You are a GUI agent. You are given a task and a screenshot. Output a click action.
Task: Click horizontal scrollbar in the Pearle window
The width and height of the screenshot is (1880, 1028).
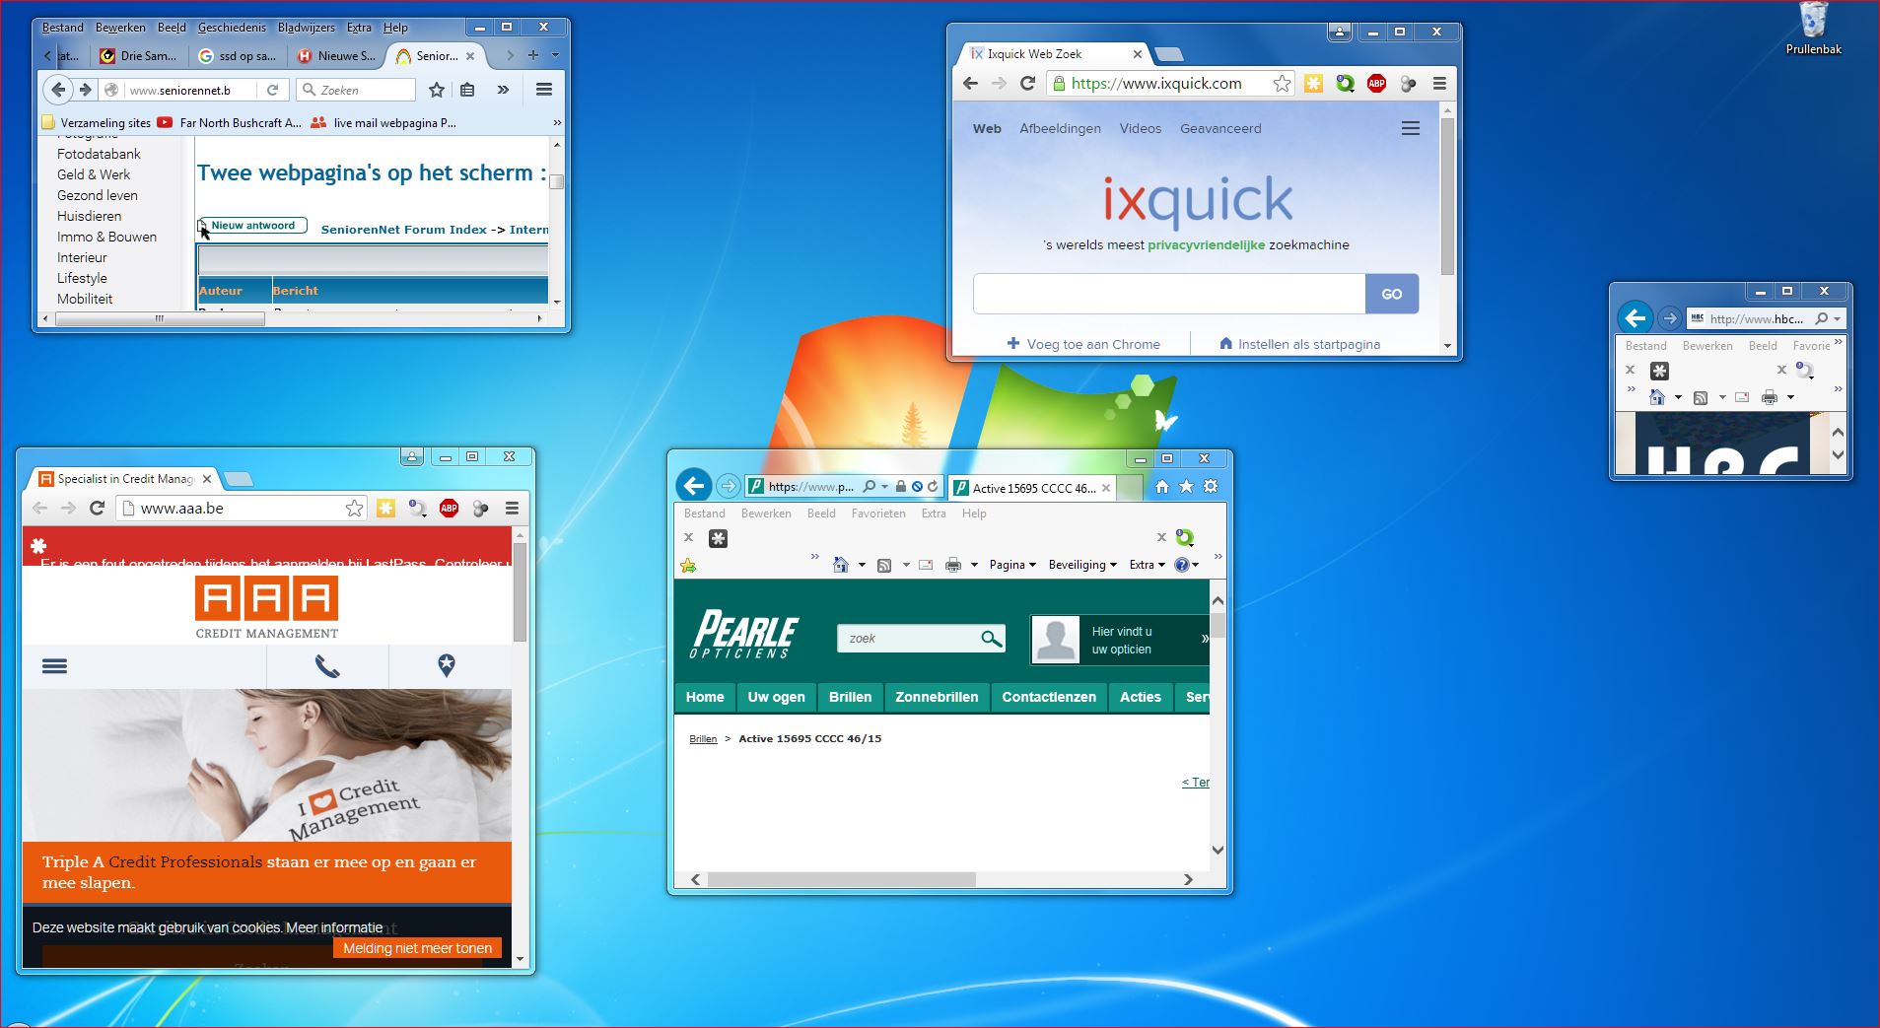pyautogui.click(x=841, y=879)
